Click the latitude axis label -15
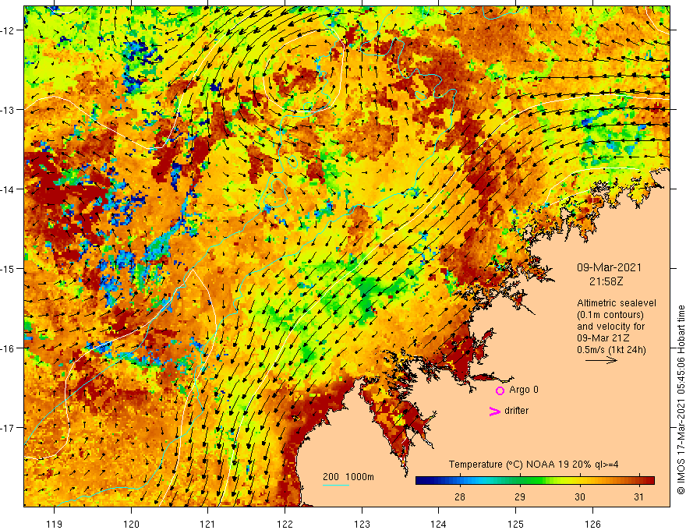The width and height of the screenshot is (686, 530). coord(8,269)
